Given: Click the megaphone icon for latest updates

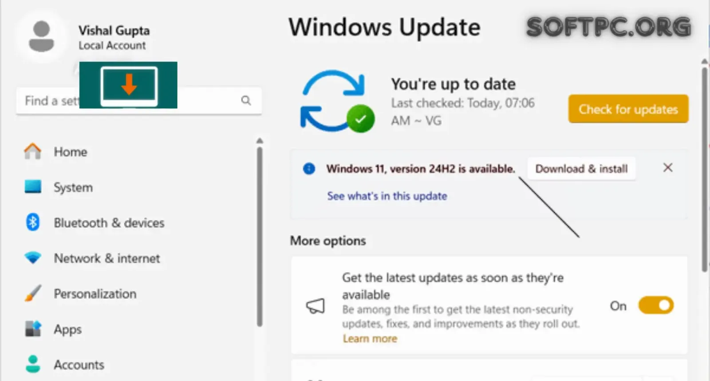Looking at the screenshot, I should coord(316,306).
